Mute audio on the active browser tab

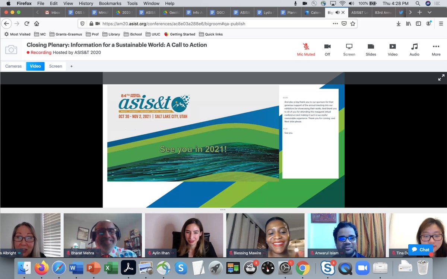[337, 12]
